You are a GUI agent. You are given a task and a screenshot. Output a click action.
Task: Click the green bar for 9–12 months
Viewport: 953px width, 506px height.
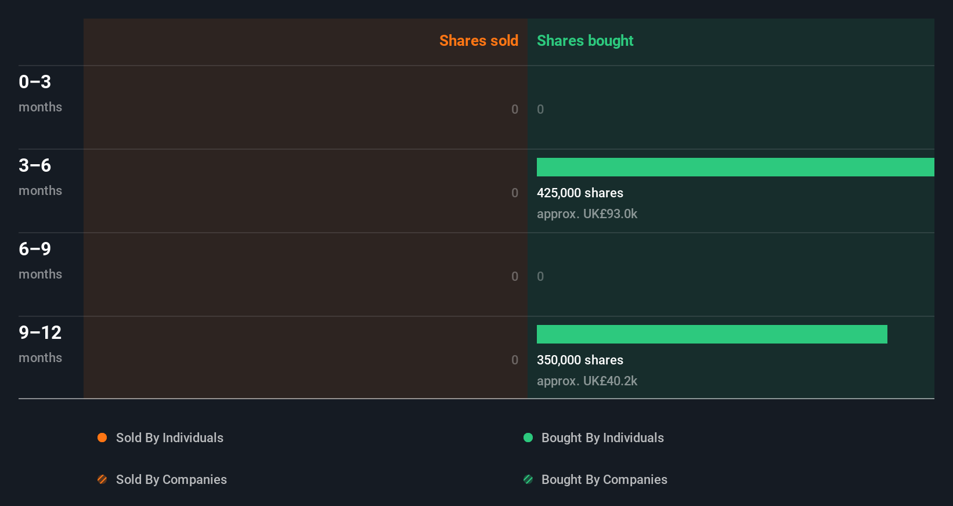pyautogui.click(x=712, y=334)
